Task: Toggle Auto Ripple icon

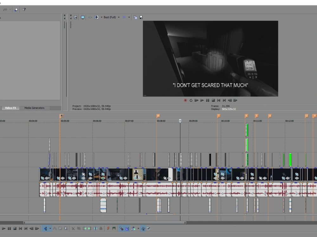Action: point(133,228)
